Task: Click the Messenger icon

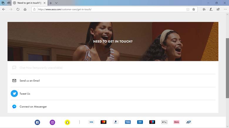Action: coord(14,107)
